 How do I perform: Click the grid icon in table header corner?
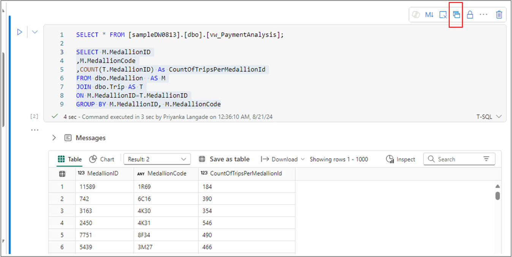tap(62, 174)
